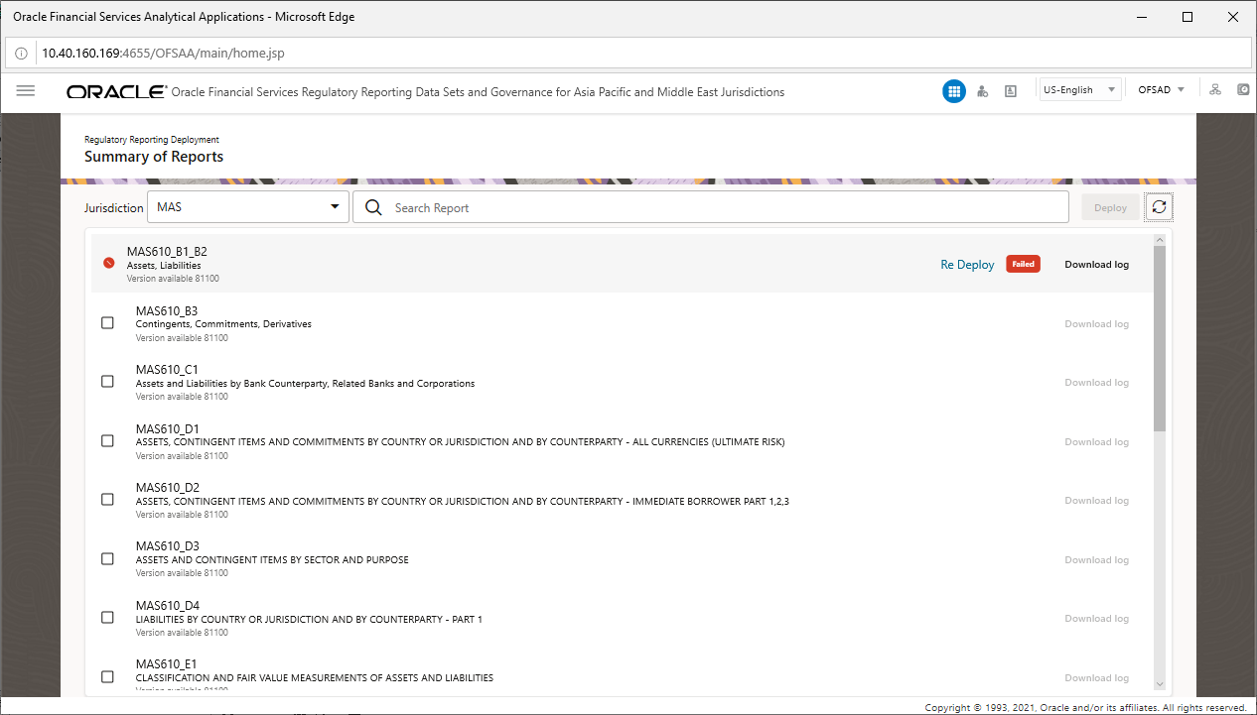The image size is (1257, 715).
Task: Click Download log for MAS610_E1
Action: point(1096,678)
